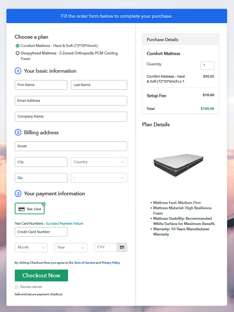Click the $100.00 total amount
The width and height of the screenshot is (234, 312).
coord(207,109)
